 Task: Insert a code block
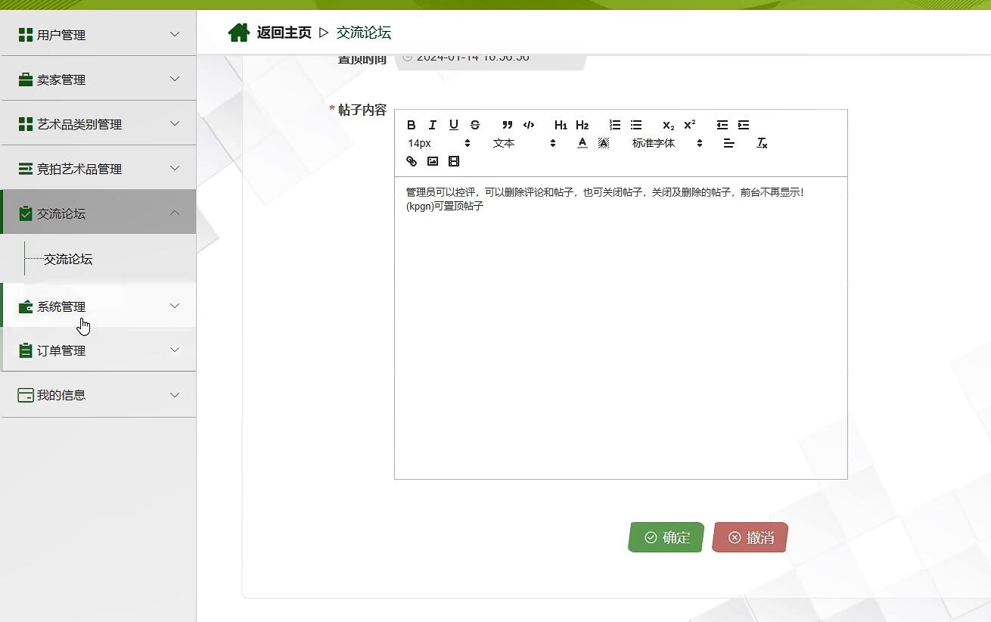pos(529,125)
